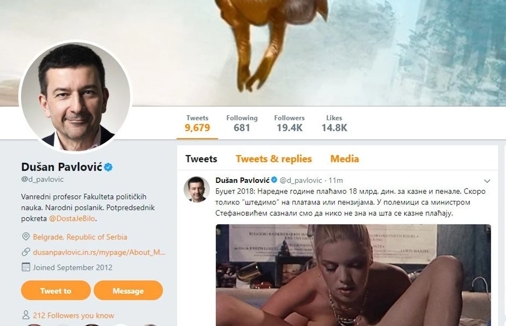The height and width of the screenshot is (326, 506).
Task: Open the @DostaJeBilo mention link
Action: [73, 219]
